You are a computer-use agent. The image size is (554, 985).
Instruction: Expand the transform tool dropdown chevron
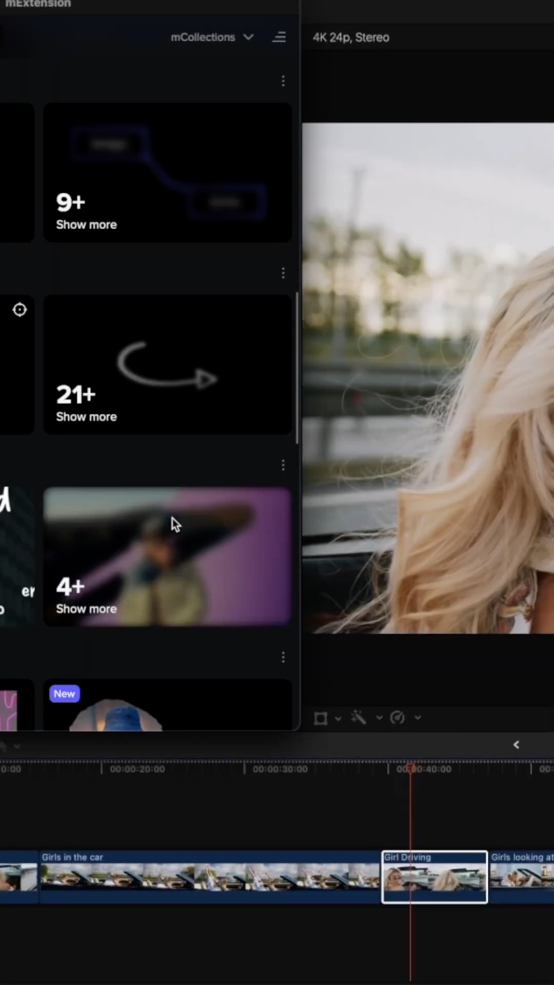(338, 718)
